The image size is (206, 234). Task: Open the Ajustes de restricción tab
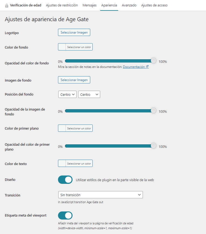click(x=62, y=5)
